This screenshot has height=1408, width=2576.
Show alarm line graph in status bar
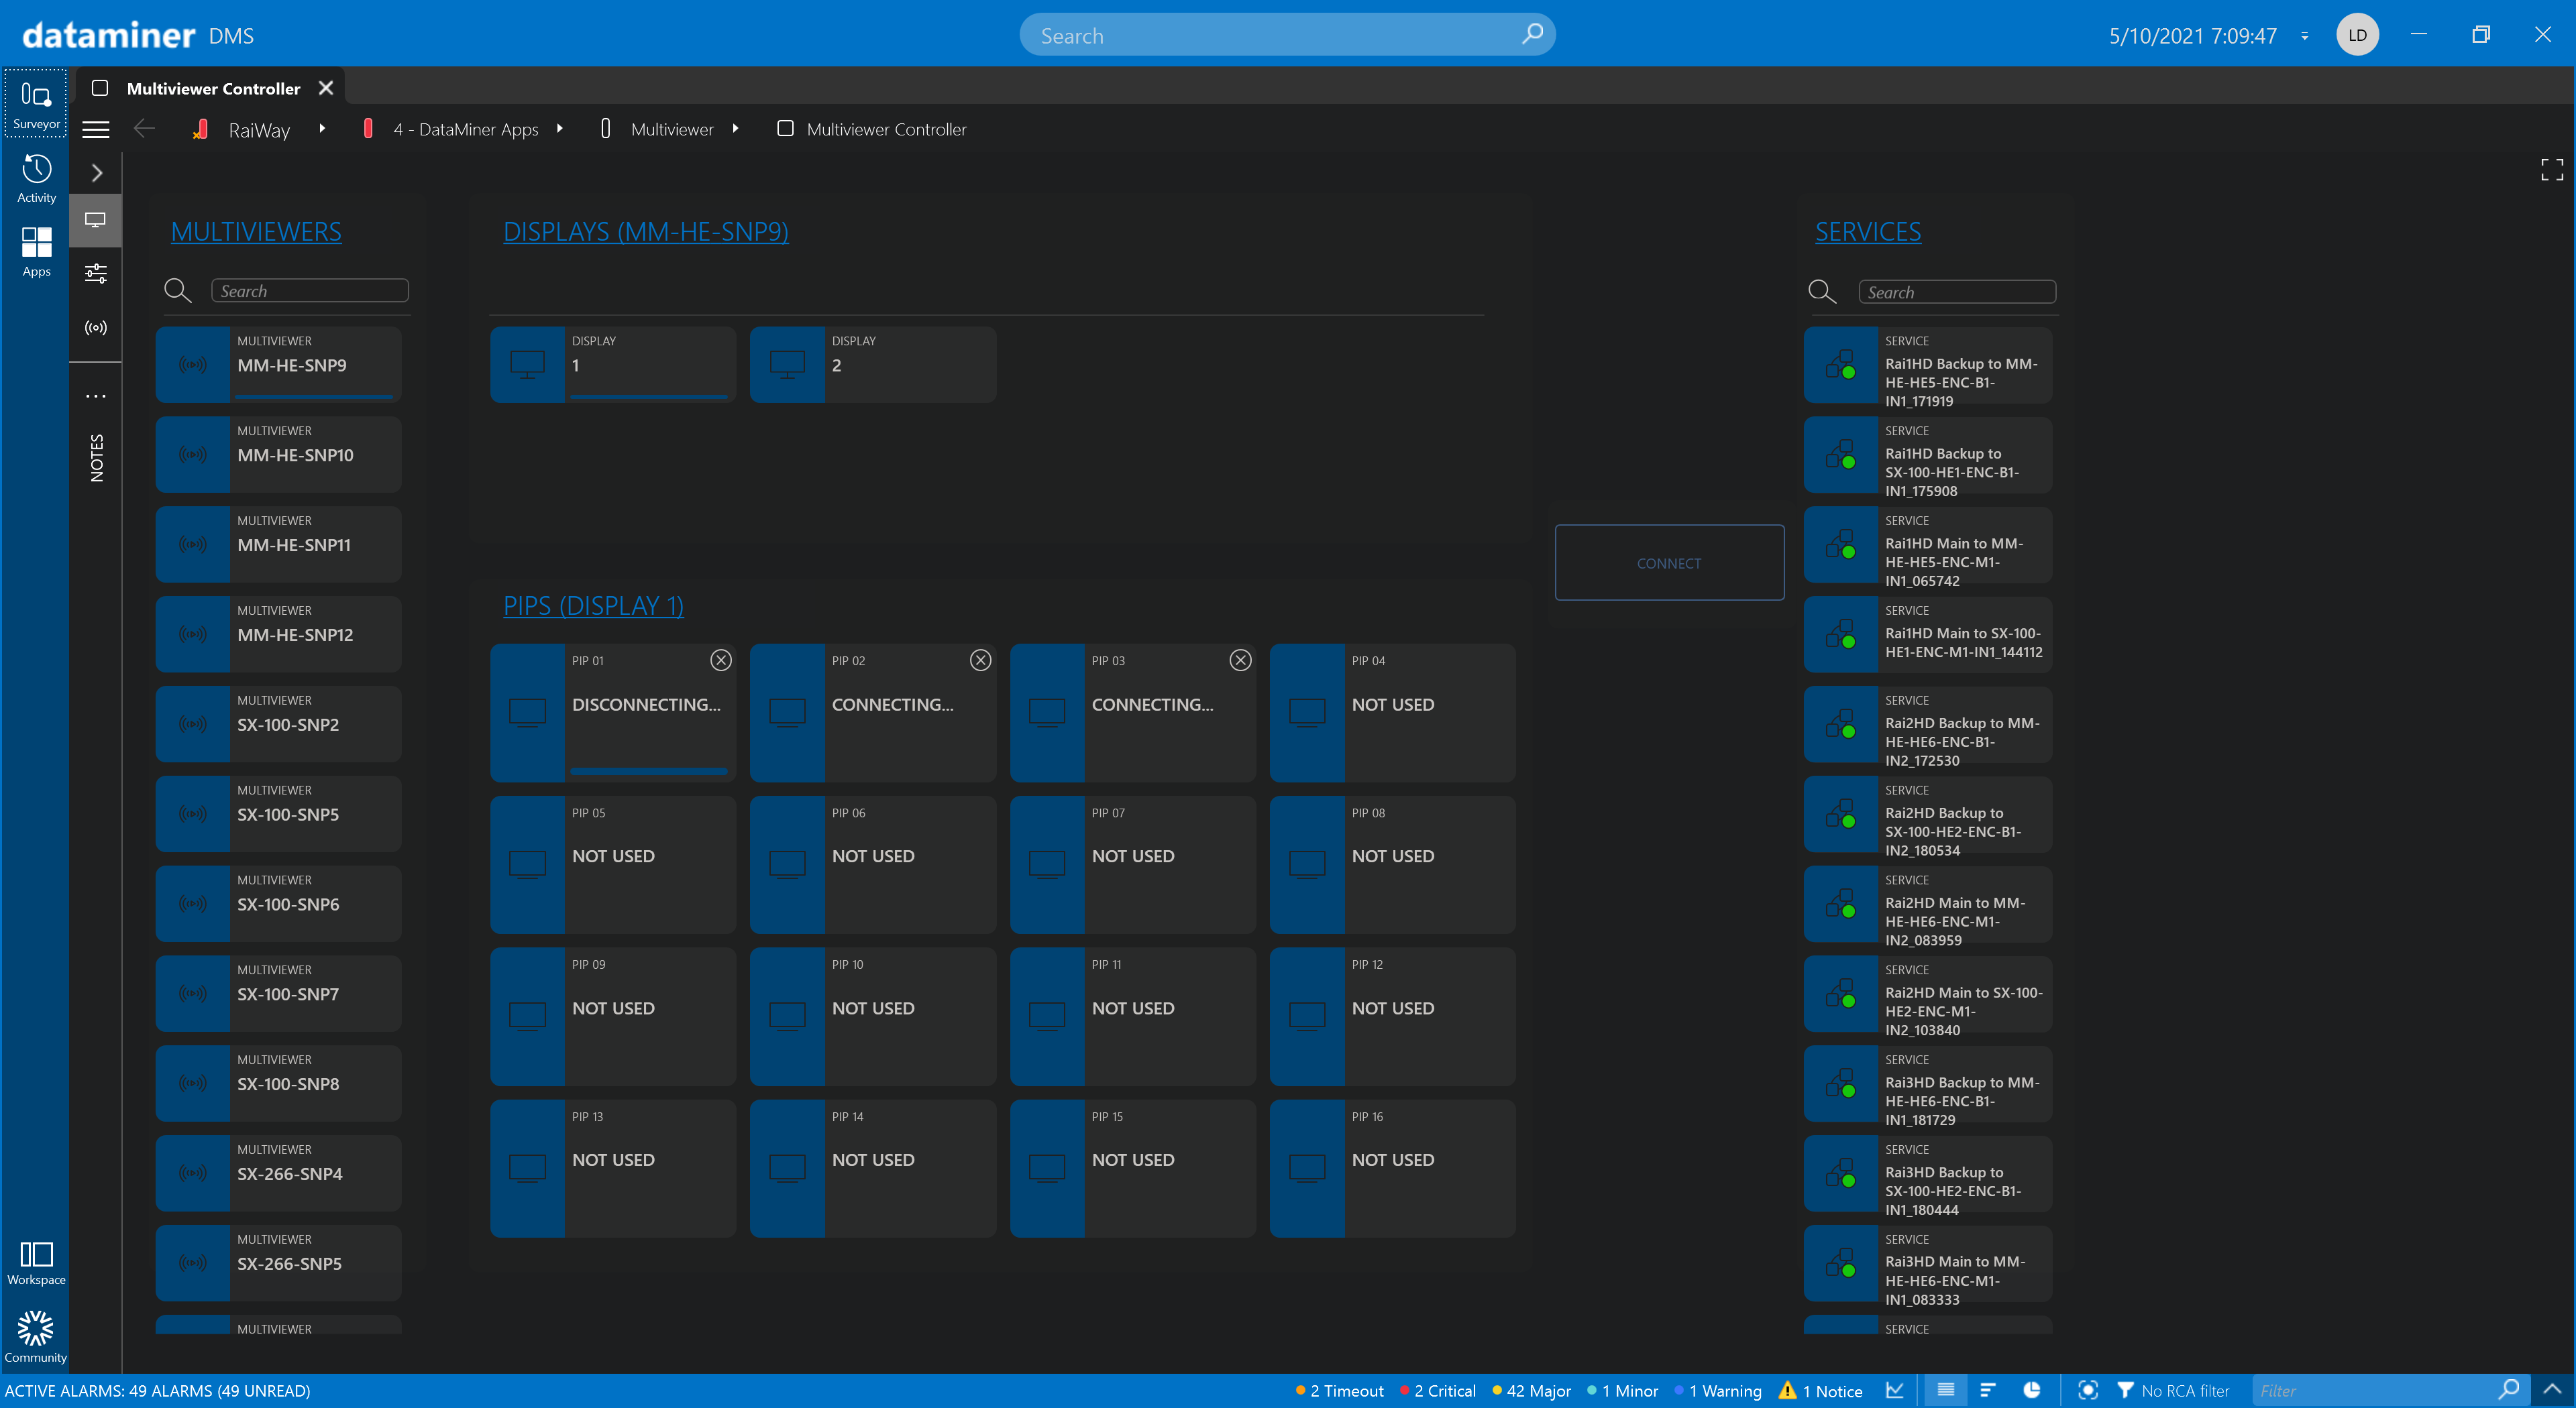pyautogui.click(x=1894, y=1390)
